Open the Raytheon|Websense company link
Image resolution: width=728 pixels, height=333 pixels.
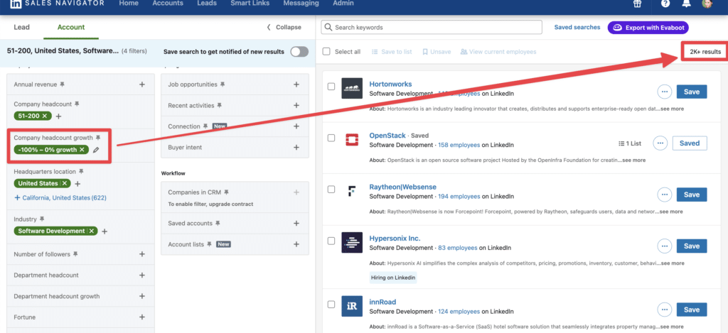pyautogui.click(x=403, y=187)
